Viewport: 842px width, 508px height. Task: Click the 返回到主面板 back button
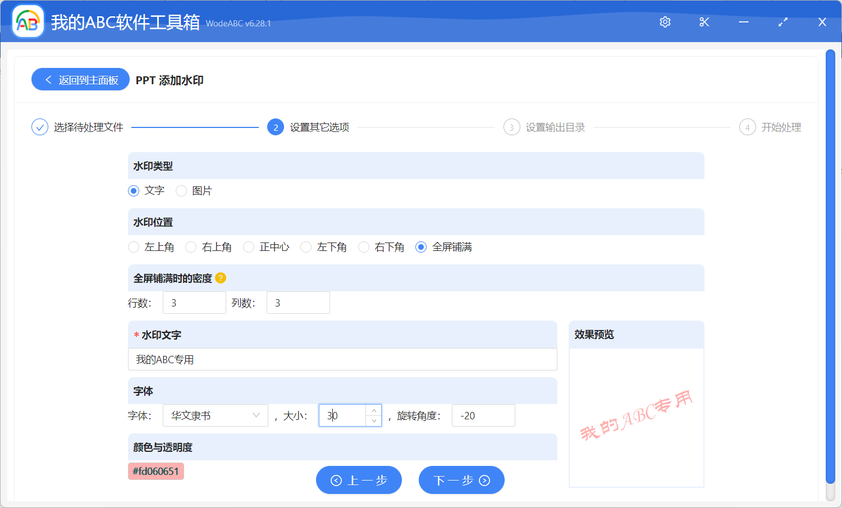pos(80,79)
